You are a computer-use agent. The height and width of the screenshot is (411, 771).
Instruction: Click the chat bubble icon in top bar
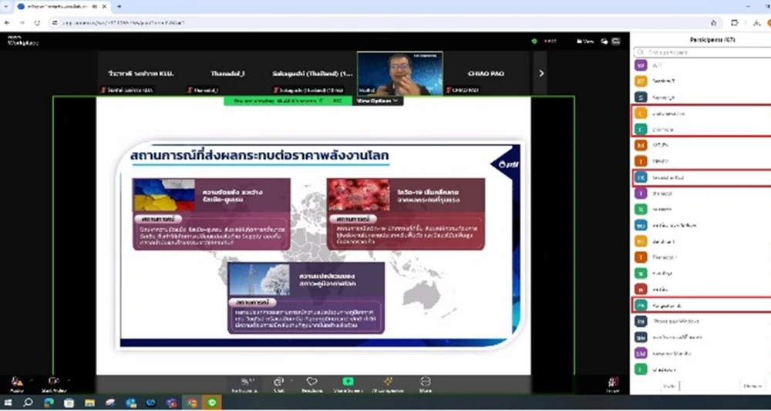604,42
